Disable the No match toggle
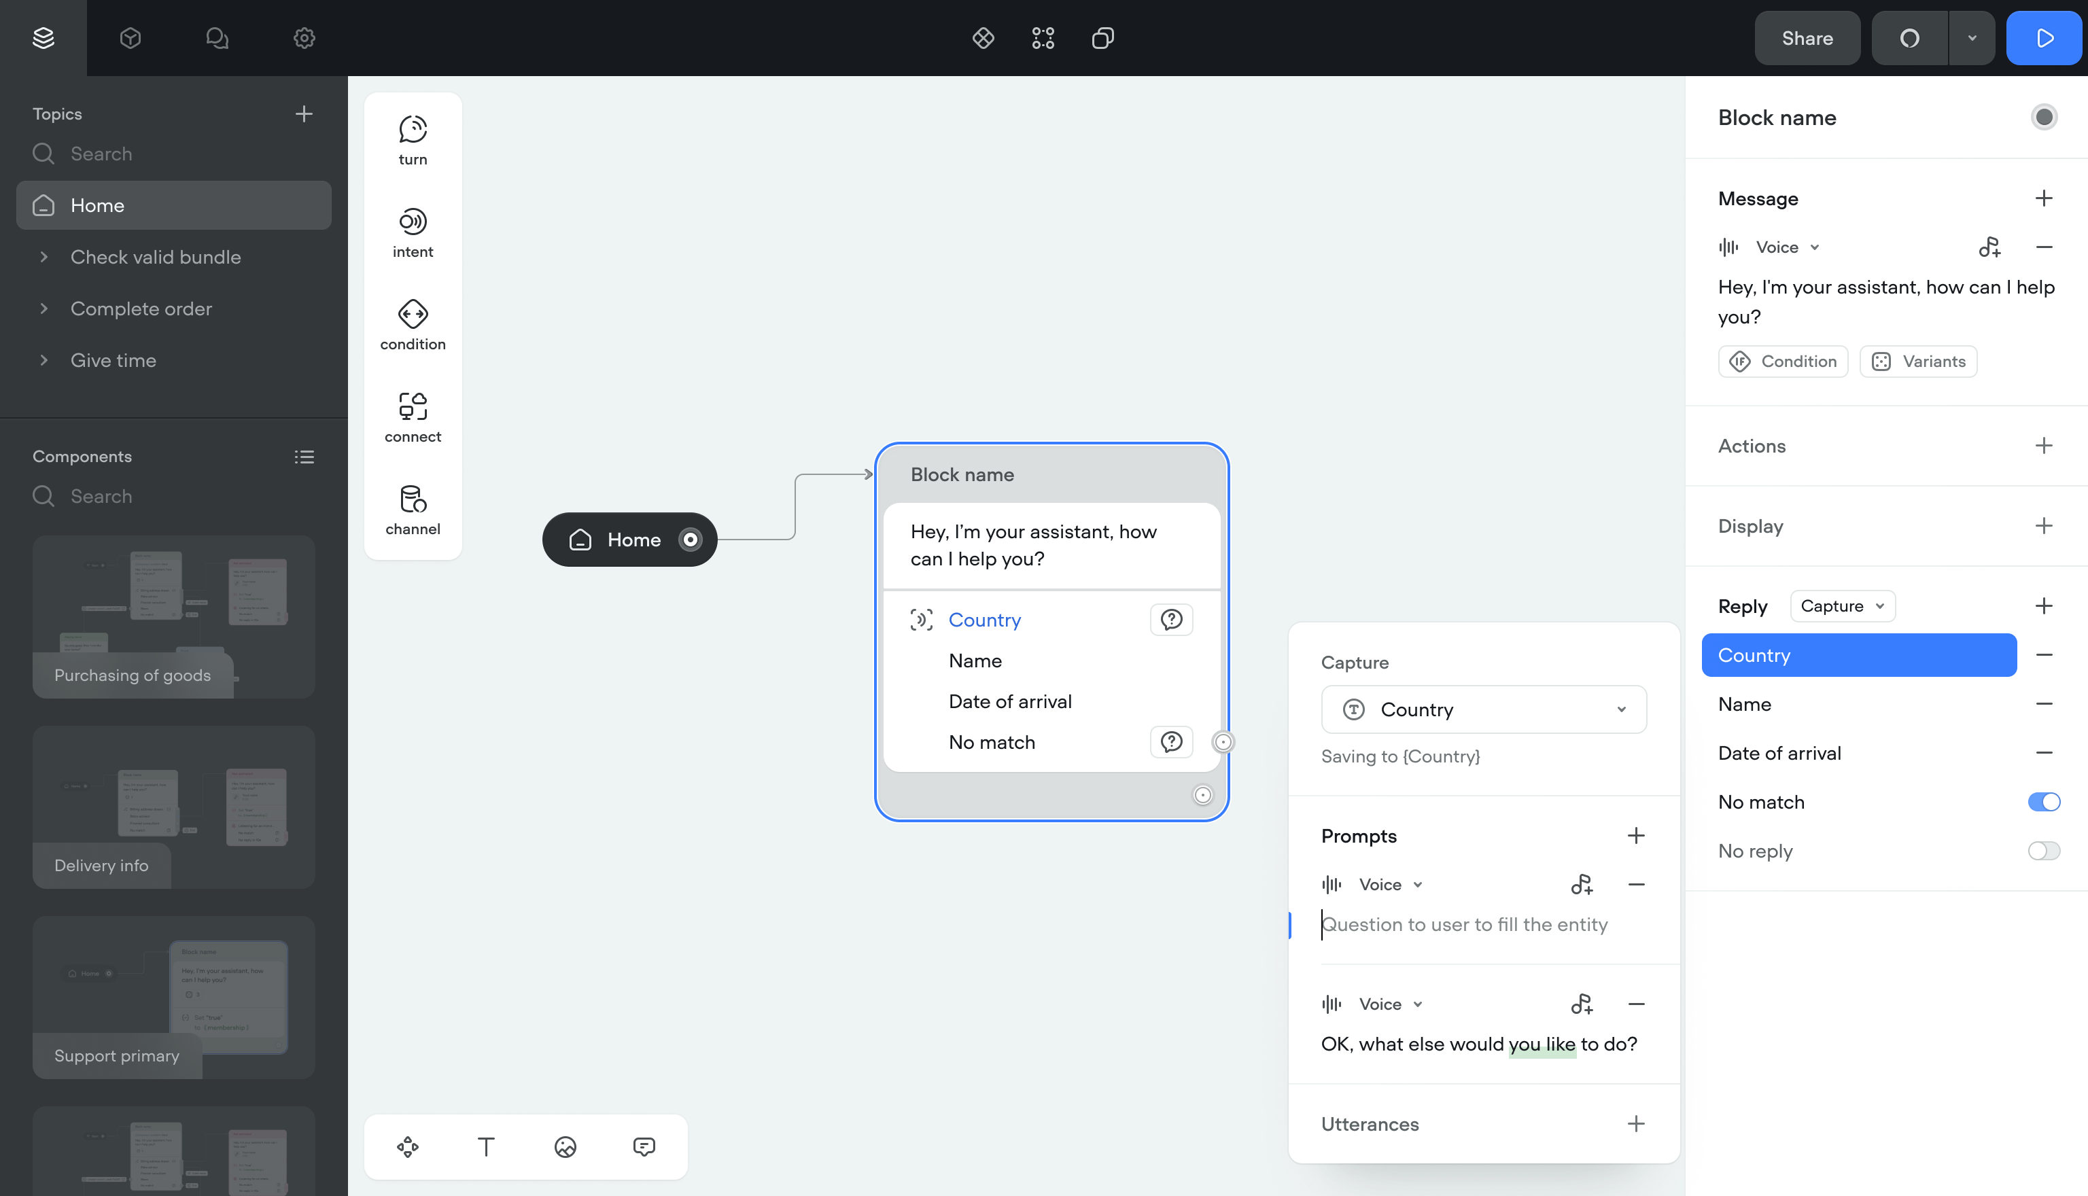This screenshot has width=2088, height=1196. click(2043, 802)
